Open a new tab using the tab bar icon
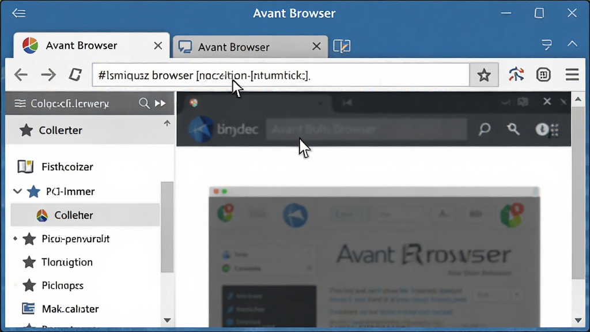 pyautogui.click(x=342, y=46)
